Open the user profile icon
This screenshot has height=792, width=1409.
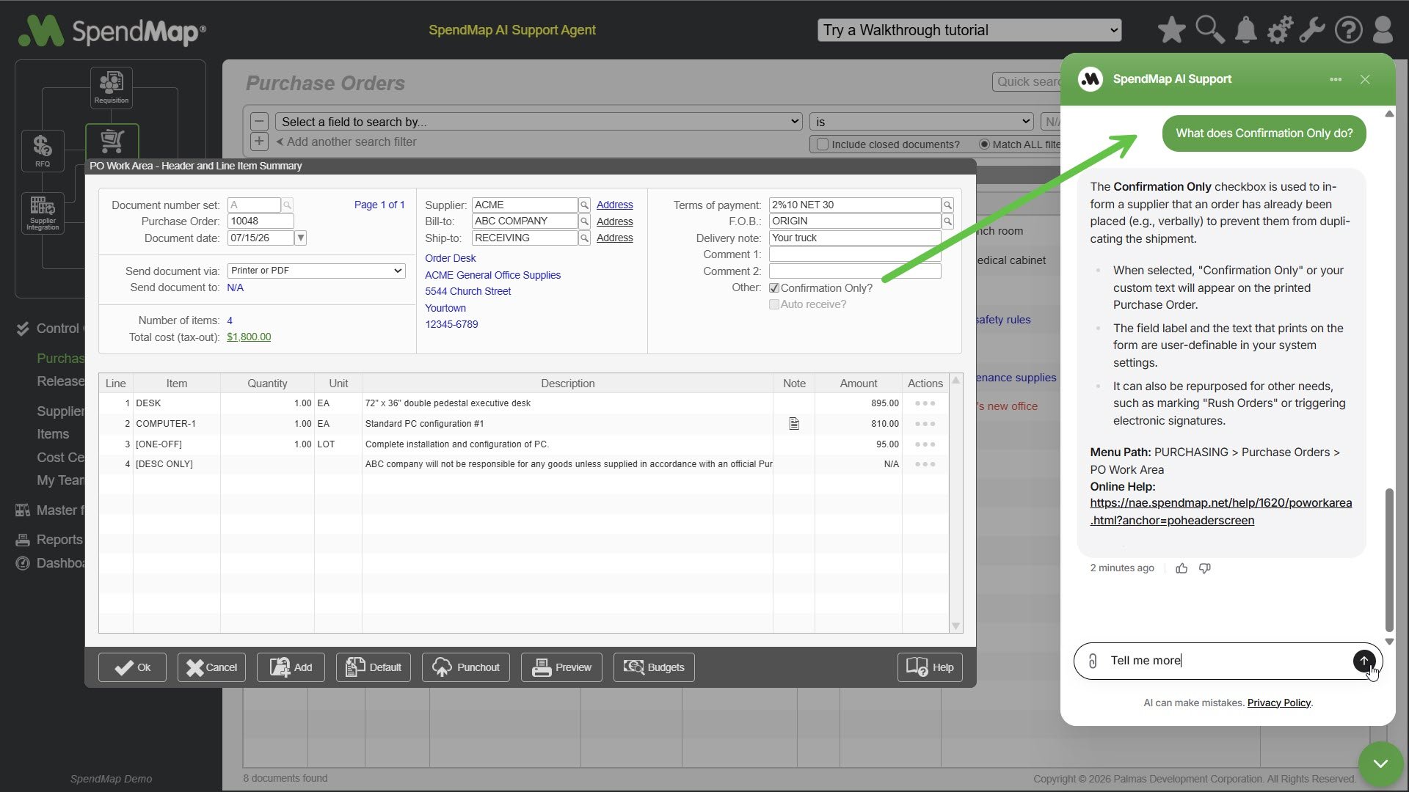click(1383, 30)
